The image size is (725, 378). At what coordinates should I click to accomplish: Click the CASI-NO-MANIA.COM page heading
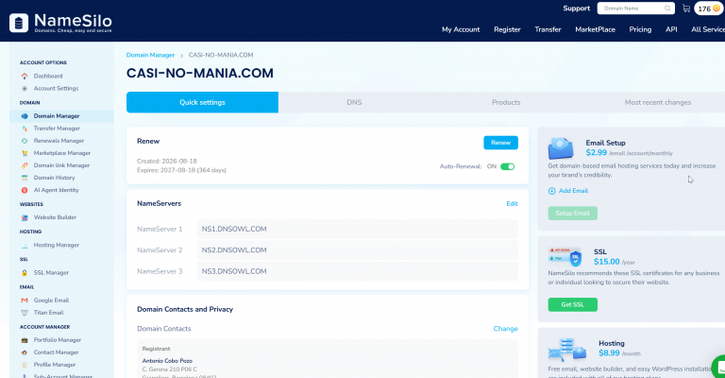pyautogui.click(x=200, y=73)
